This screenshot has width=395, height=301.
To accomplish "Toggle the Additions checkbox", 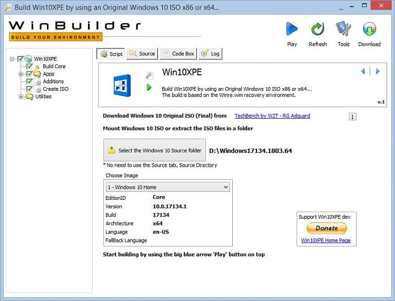I will pos(29,81).
